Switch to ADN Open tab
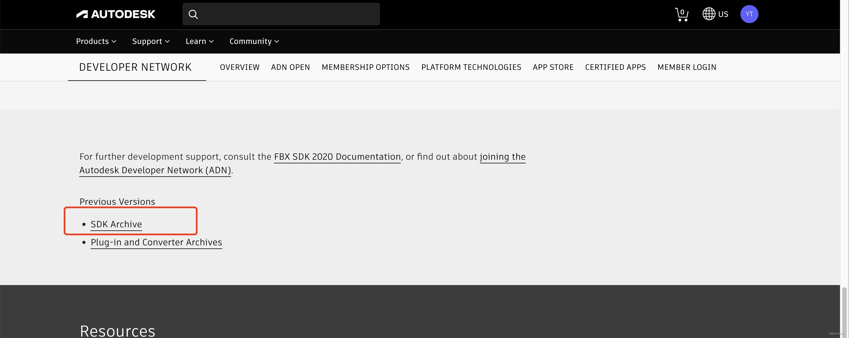The height and width of the screenshot is (338, 849). (290, 67)
